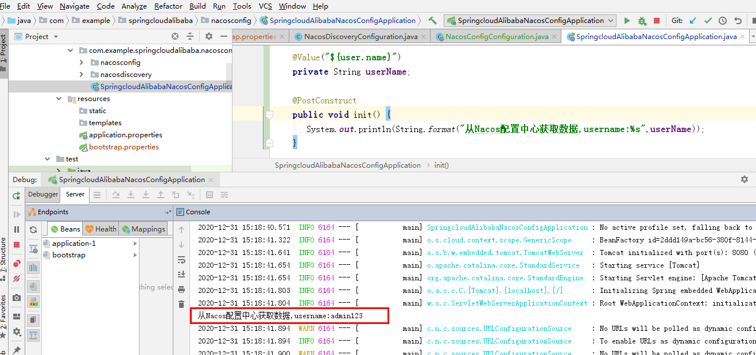Toggle bottom icon in Endpoints toolbar
This screenshot has width=756, height=355.
(33, 335)
